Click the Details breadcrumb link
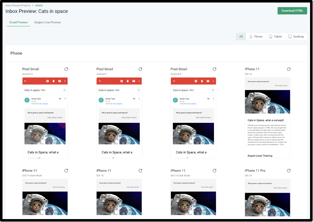313x222 pixels. [x=39, y=5]
